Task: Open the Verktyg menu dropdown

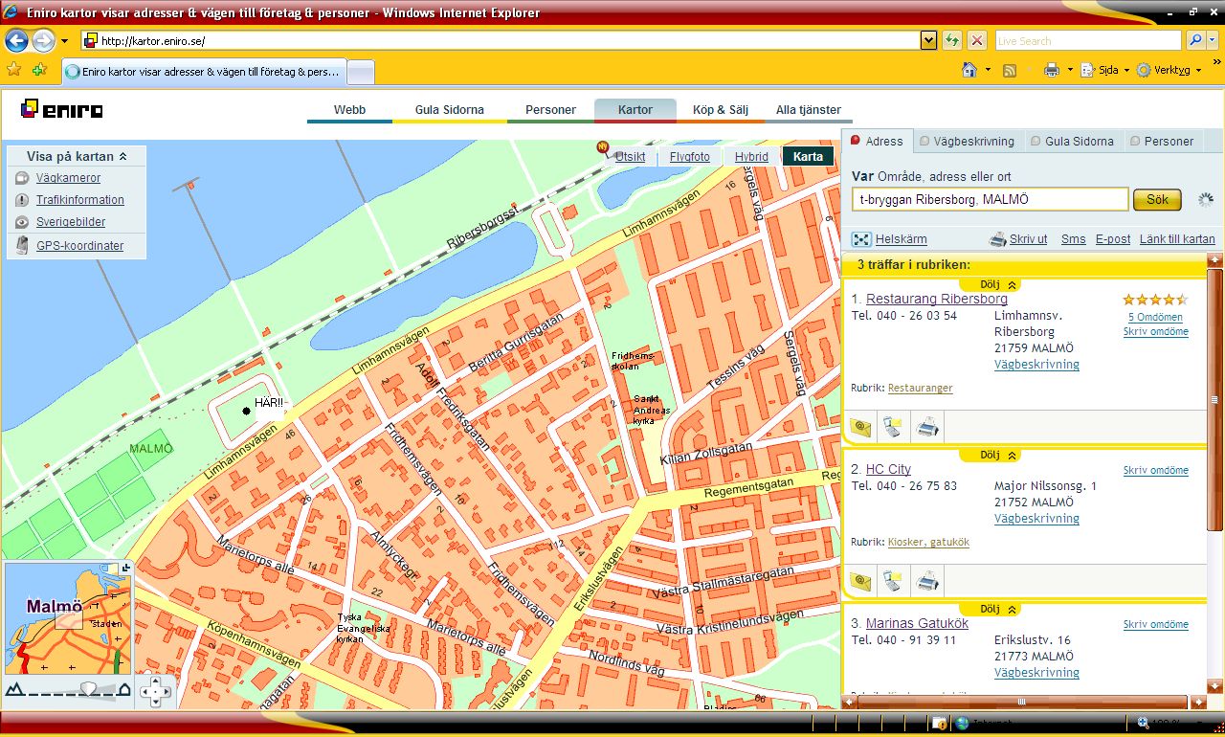Action: tap(1169, 70)
